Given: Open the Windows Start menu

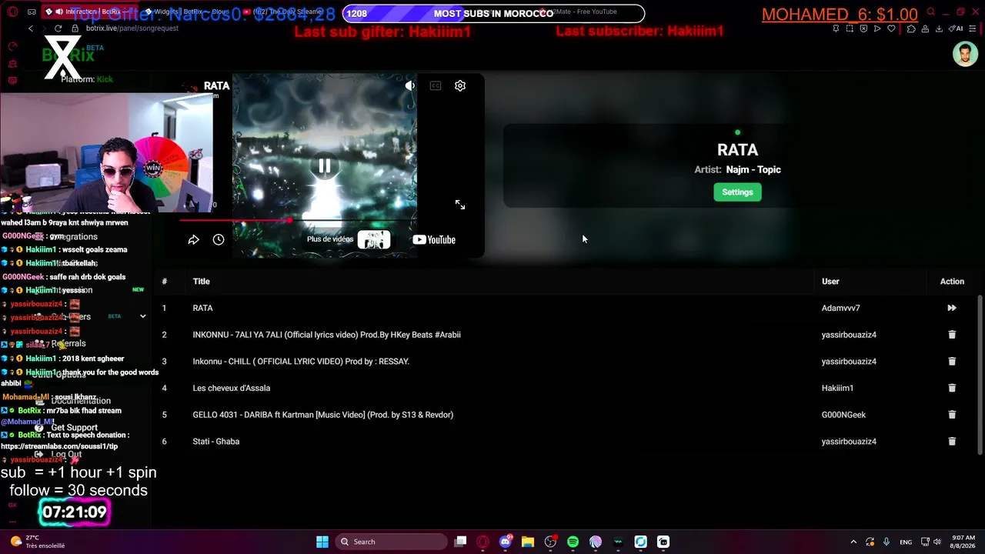Looking at the screenshot, I should point(322,542).
